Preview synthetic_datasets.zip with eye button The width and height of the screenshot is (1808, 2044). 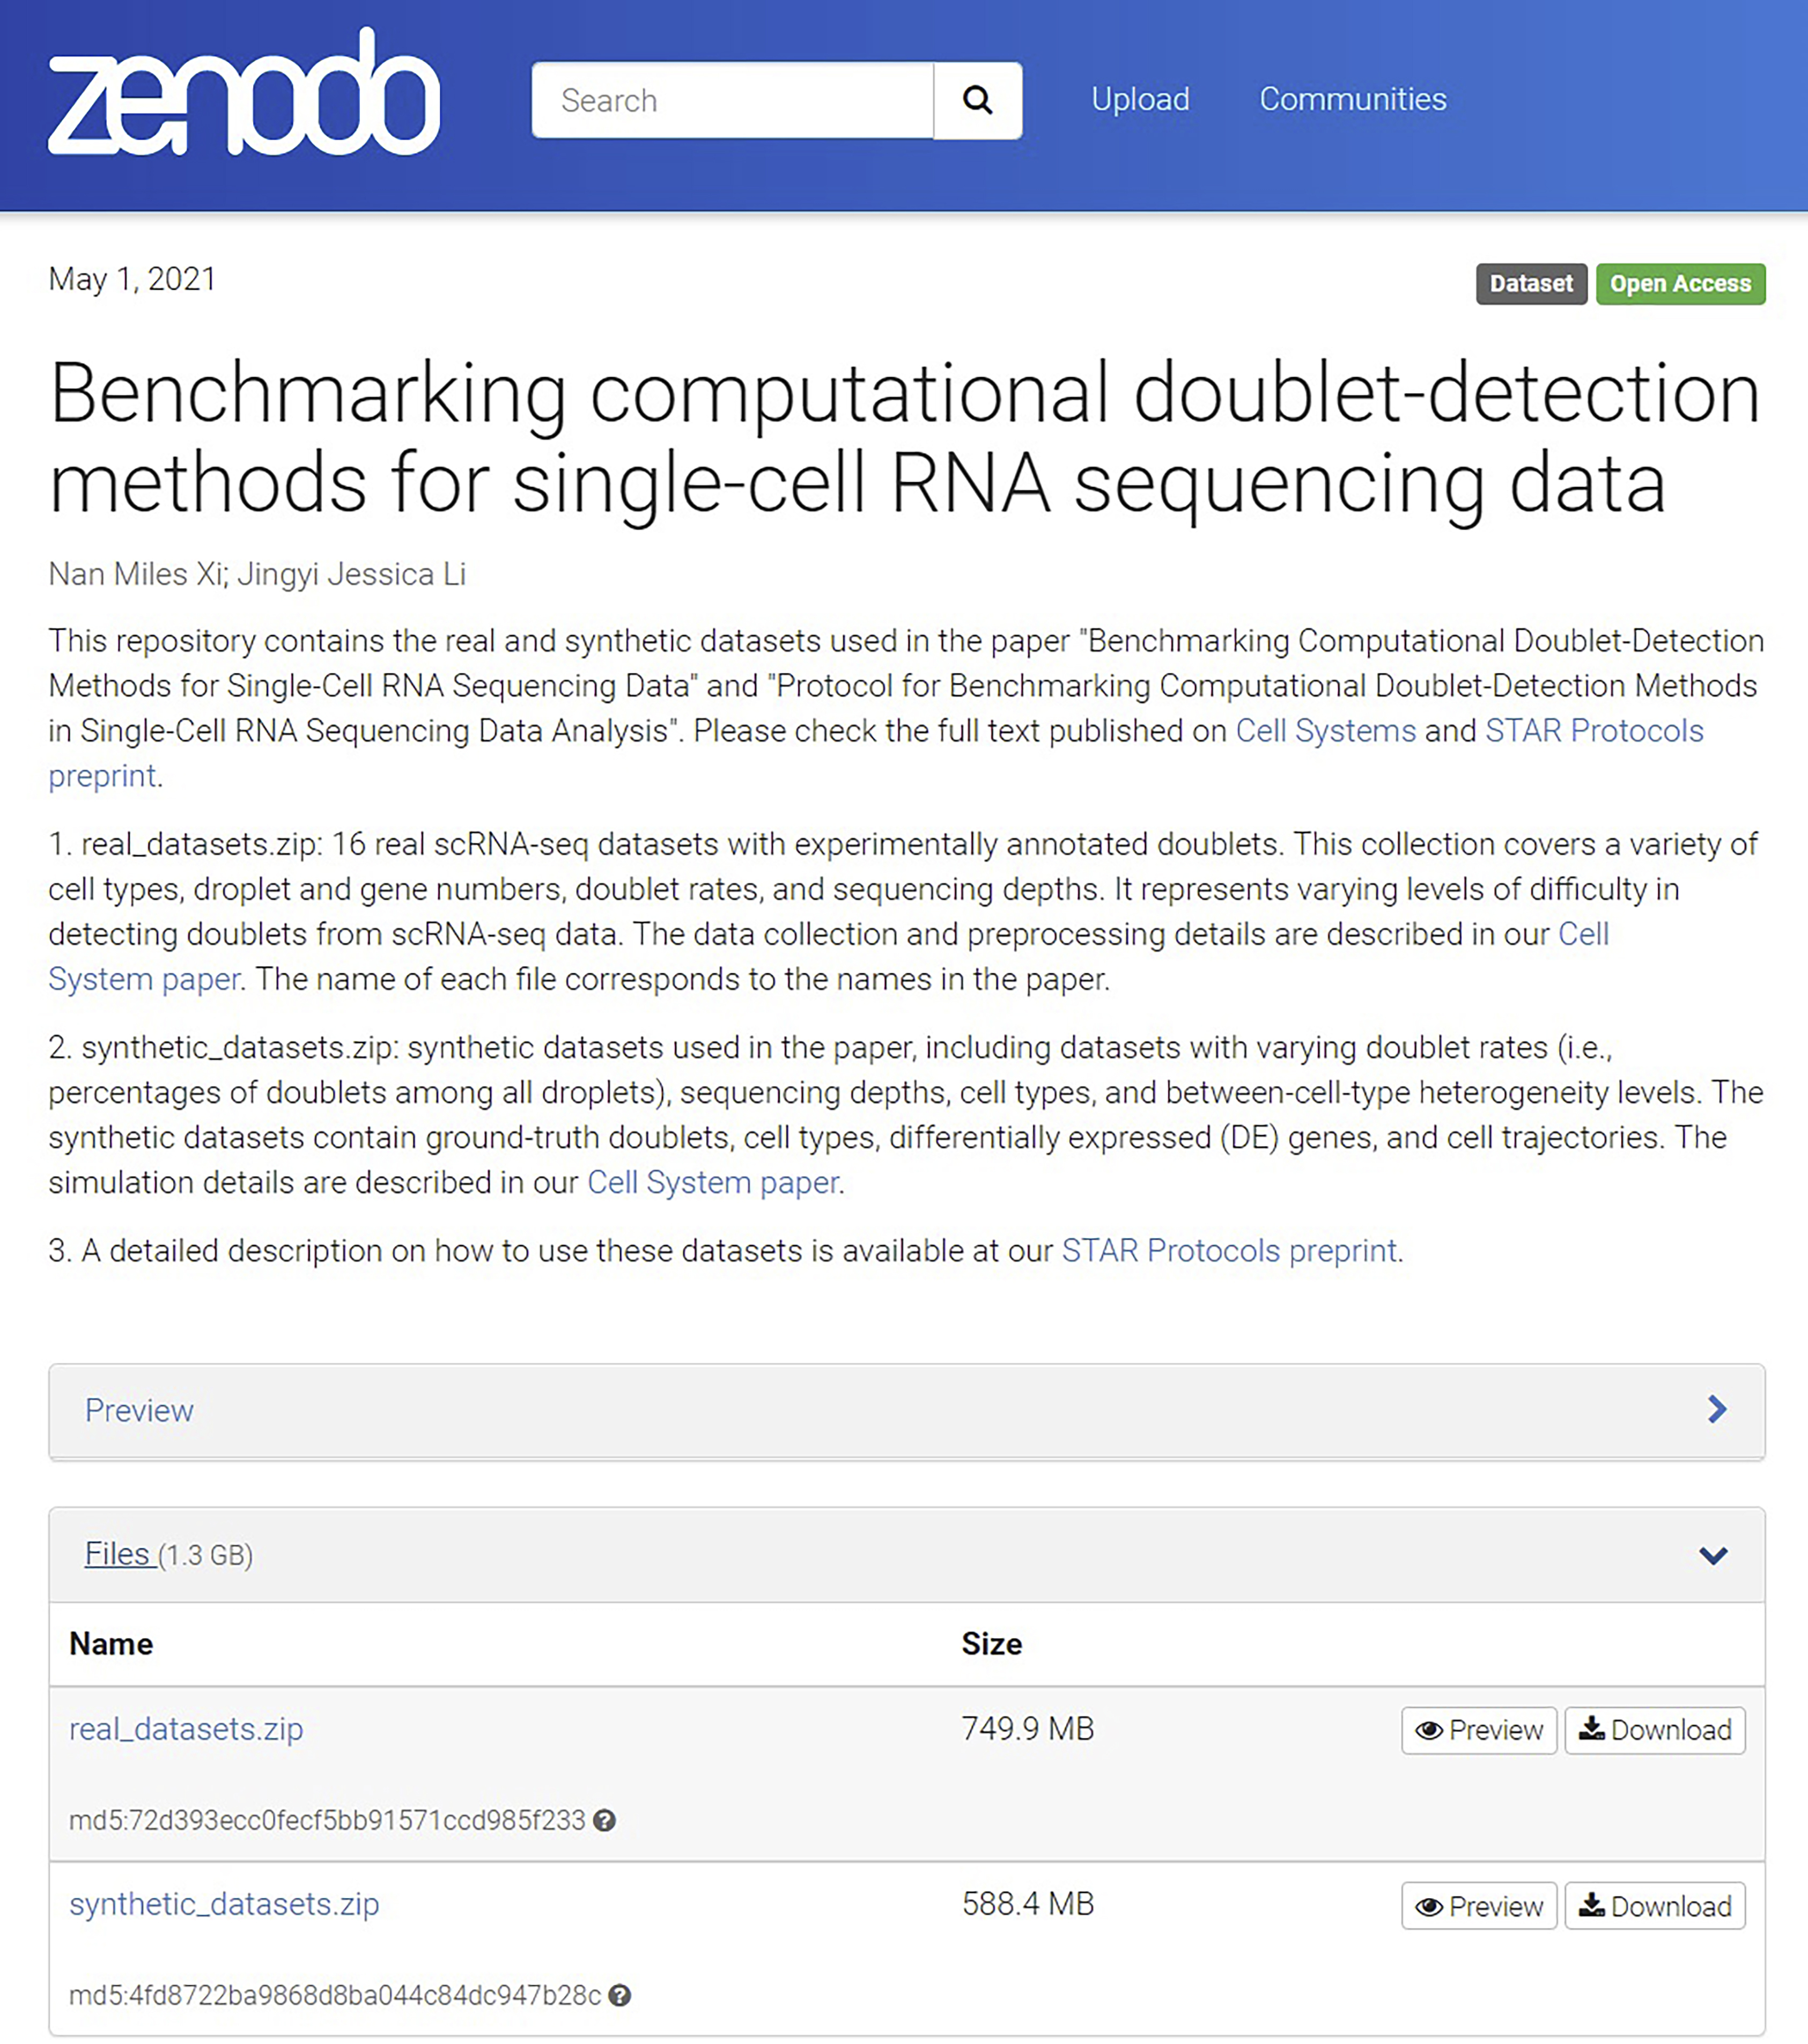[1478, 1906]
